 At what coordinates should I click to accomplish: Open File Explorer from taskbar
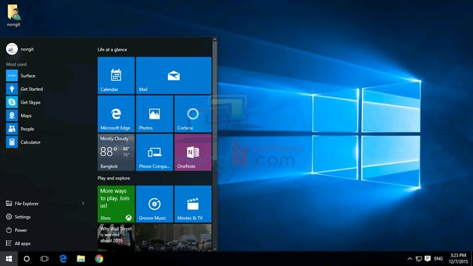click(81, 259)
